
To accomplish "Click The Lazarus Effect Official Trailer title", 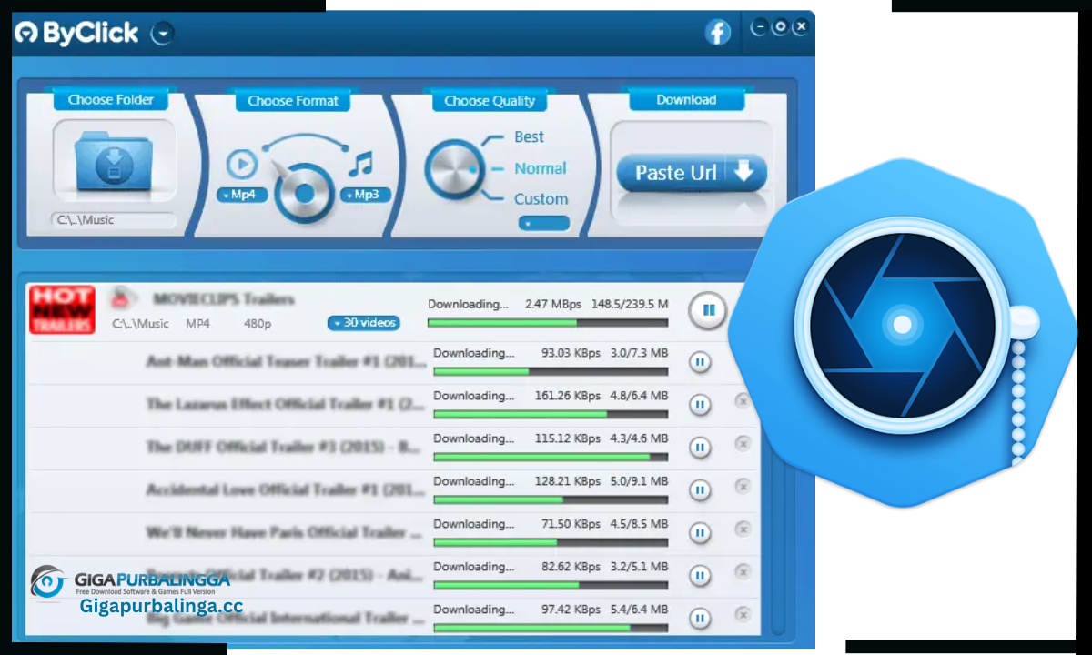I will [x=285, y=404].
